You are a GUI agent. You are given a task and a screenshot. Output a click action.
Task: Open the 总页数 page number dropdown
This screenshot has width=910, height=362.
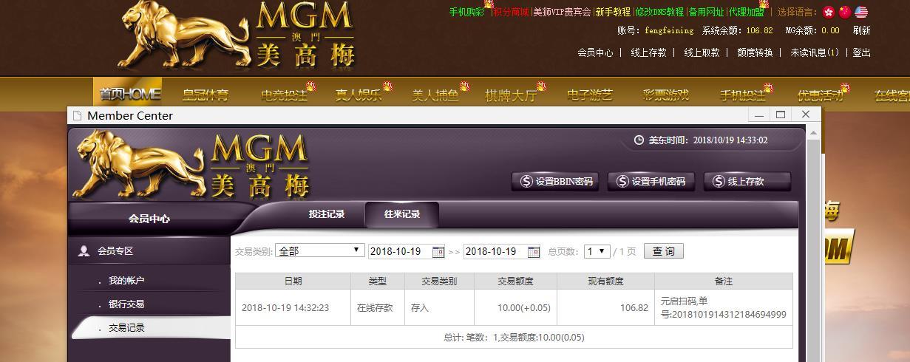597,251
